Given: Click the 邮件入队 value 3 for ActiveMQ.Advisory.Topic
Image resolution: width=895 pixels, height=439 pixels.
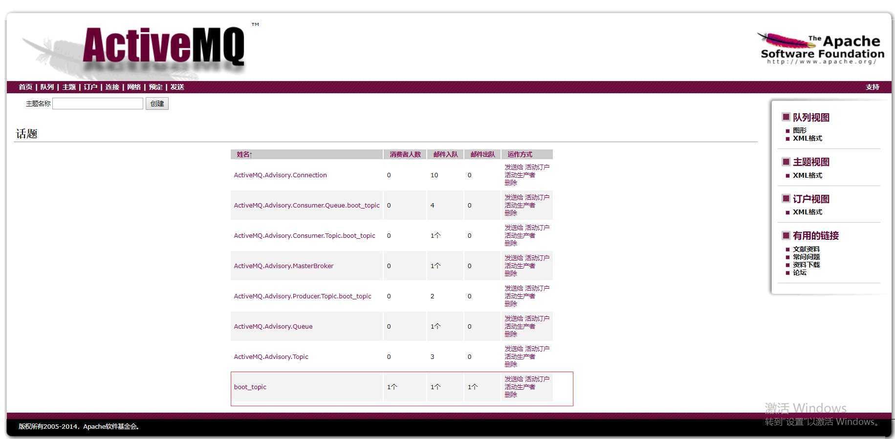Looking at the screenshot, I should tap(432, 356).
